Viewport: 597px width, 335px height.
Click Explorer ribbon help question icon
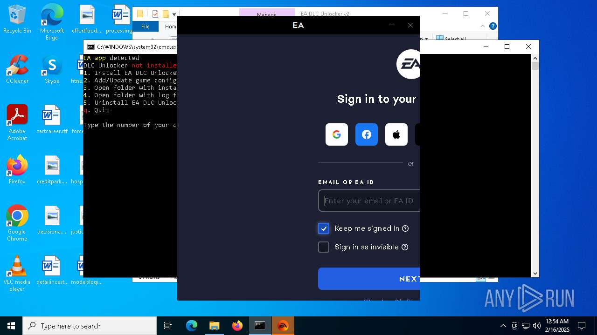click(x=493, y=27)
